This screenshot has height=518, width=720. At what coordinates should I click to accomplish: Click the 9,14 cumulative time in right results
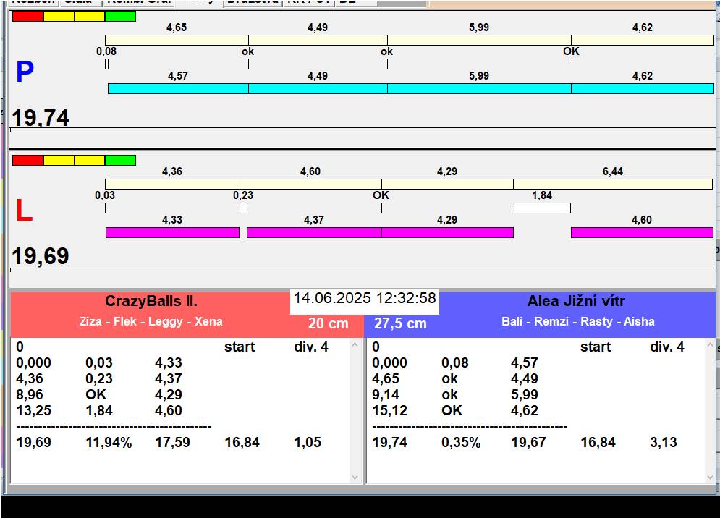click(386, 394)
